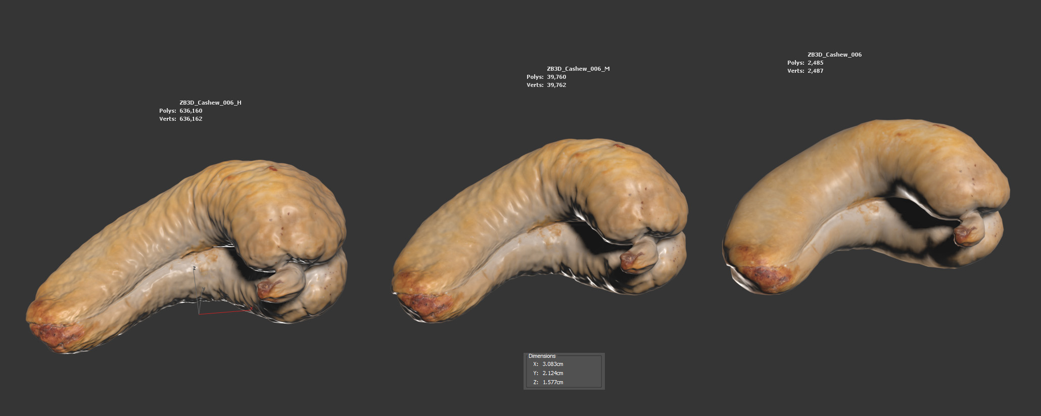Click the Dimensions panel title
Screen dimensions: 1041x416
click(542, 356)
